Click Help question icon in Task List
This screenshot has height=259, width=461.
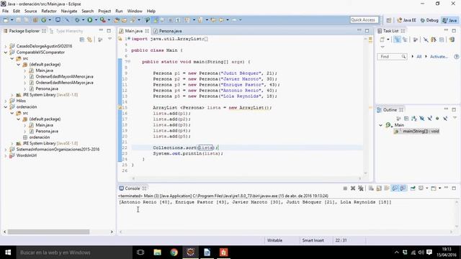(x=456, y=57)
